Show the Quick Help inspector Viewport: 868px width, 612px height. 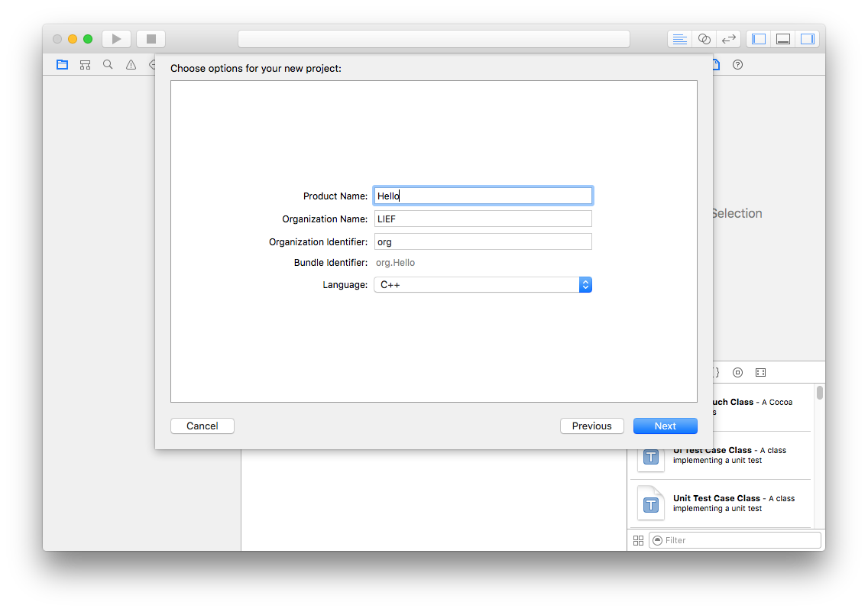tap(737, 65)
